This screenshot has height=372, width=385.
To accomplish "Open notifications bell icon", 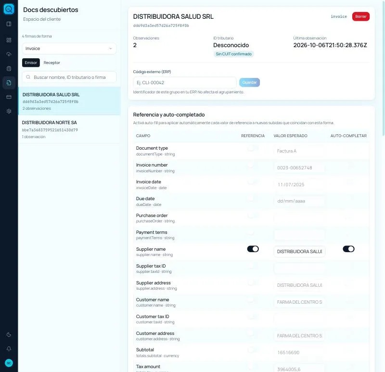I will pyautogui.click(x=9, y=349).
